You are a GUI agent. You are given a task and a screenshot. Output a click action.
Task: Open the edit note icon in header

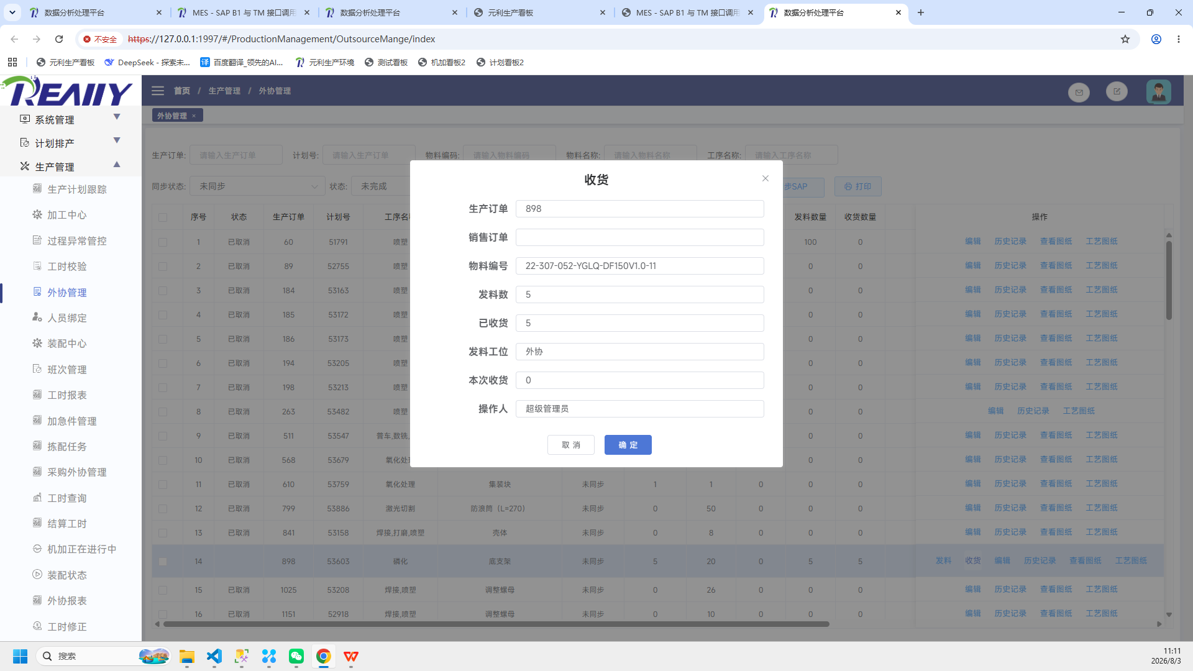point(1117,91)
